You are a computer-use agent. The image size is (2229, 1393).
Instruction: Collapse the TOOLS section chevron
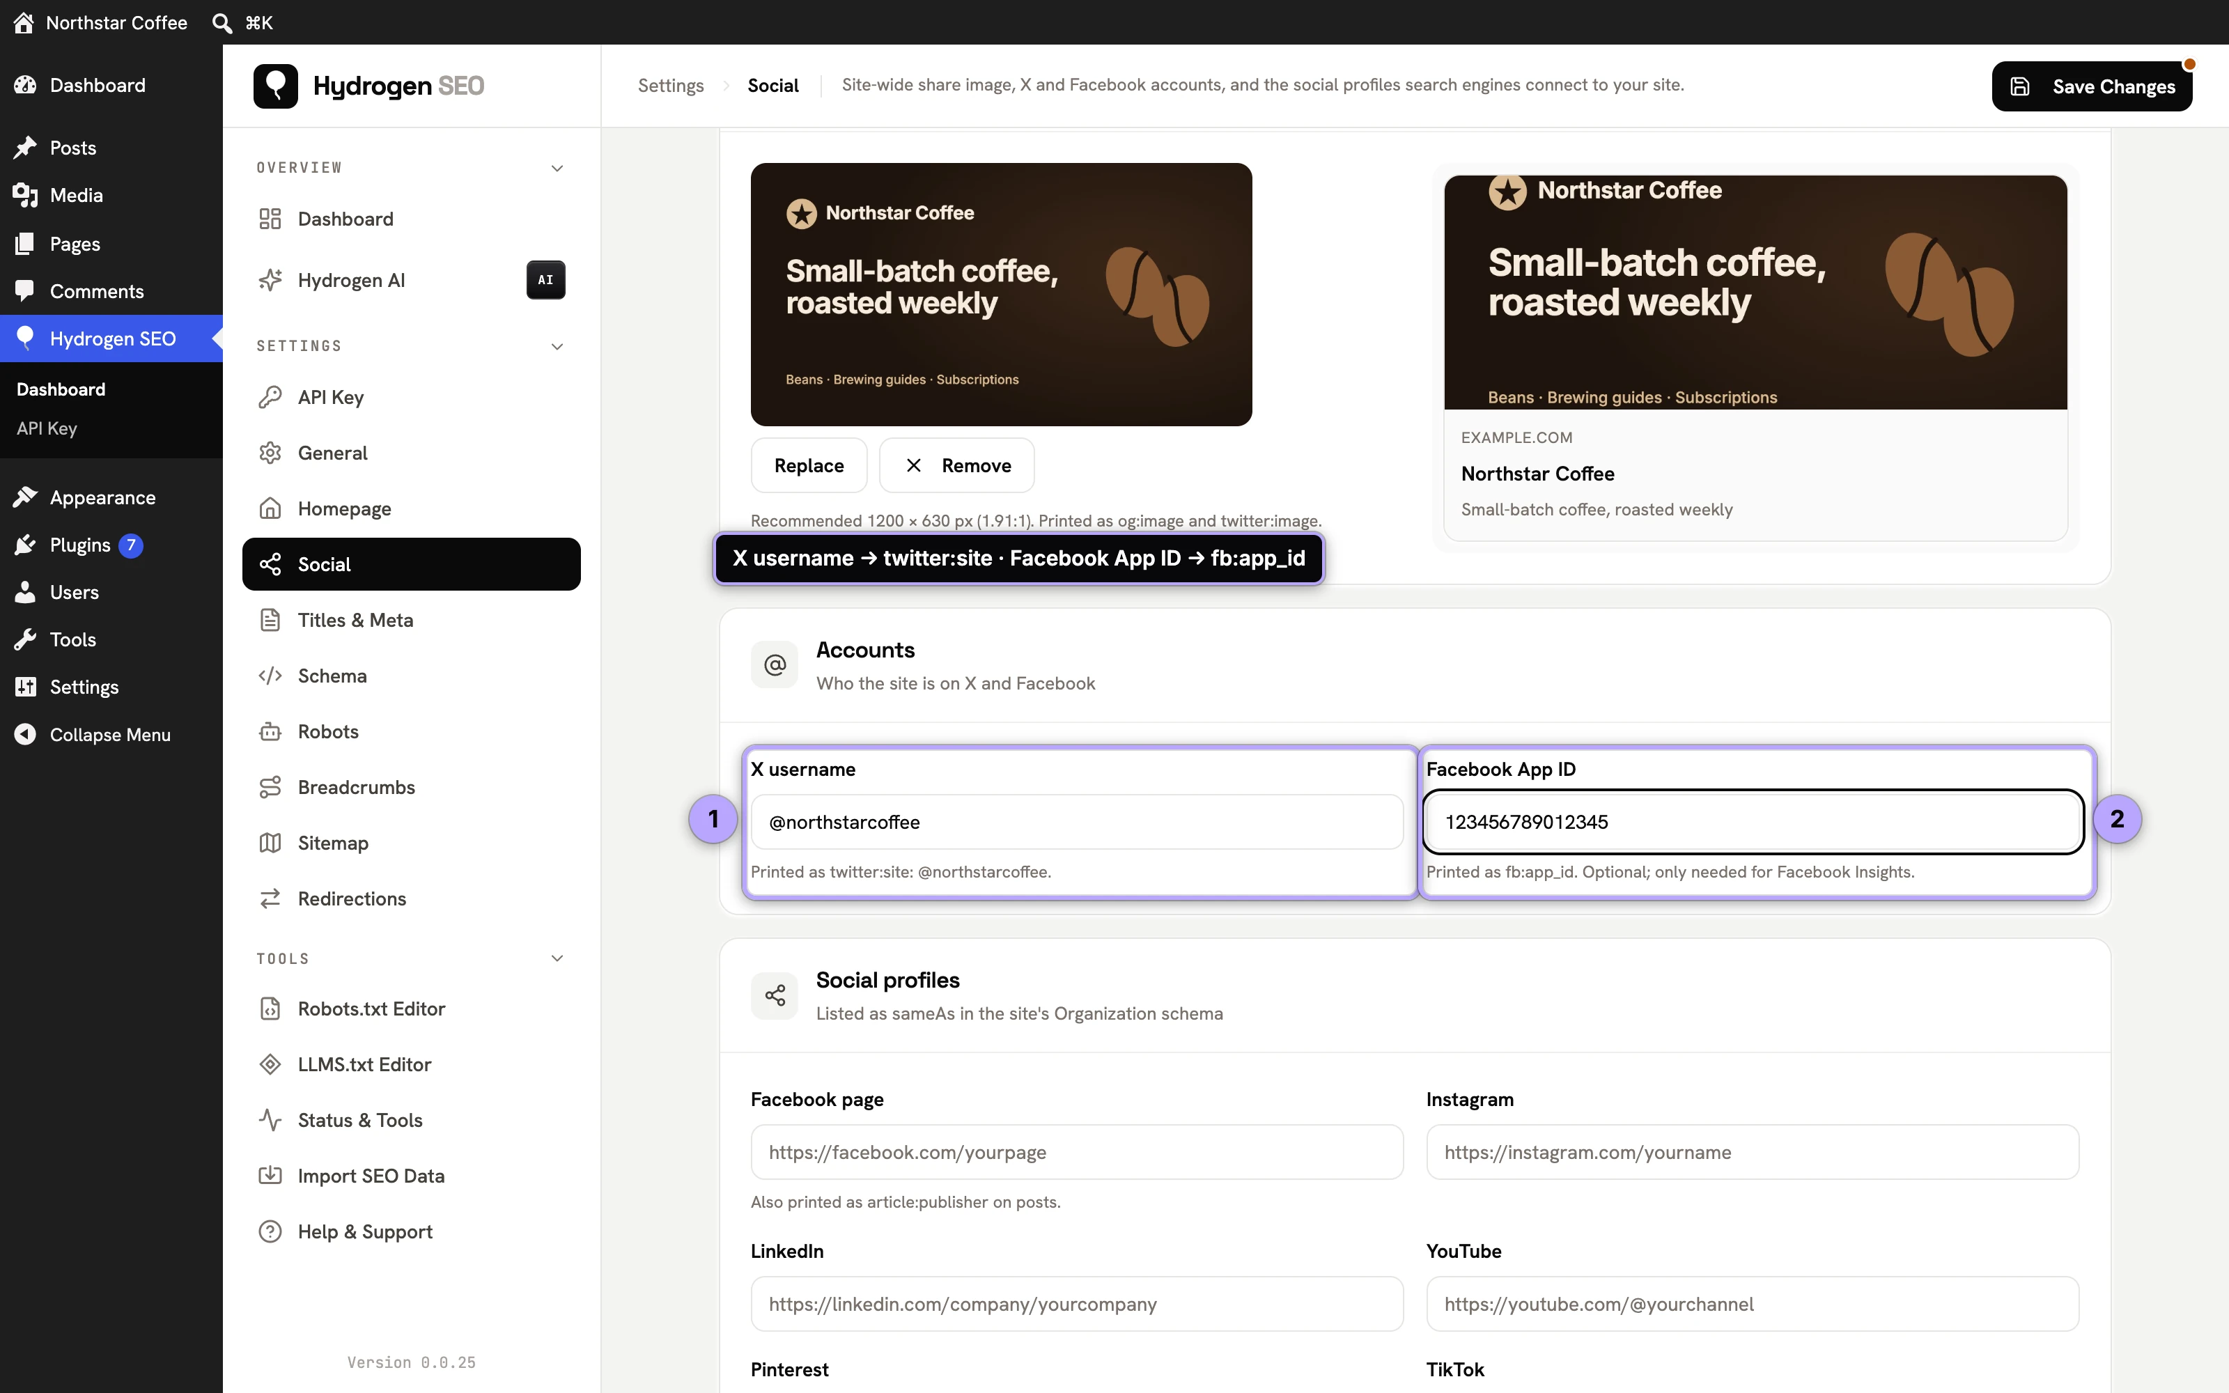(557, 958)
